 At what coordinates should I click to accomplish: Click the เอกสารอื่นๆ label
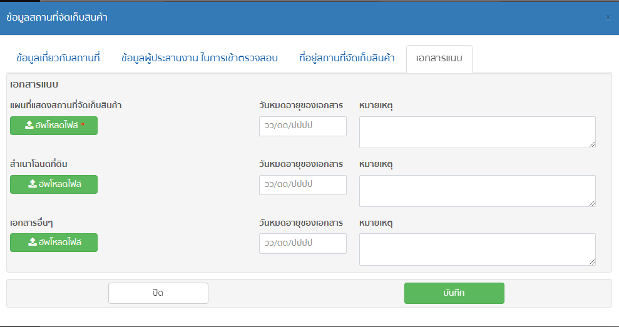31,223
